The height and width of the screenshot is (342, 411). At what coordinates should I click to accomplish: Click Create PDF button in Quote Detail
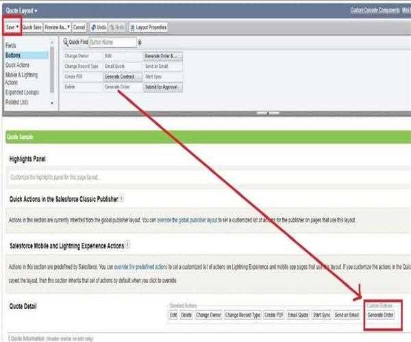tap(273, 315)
